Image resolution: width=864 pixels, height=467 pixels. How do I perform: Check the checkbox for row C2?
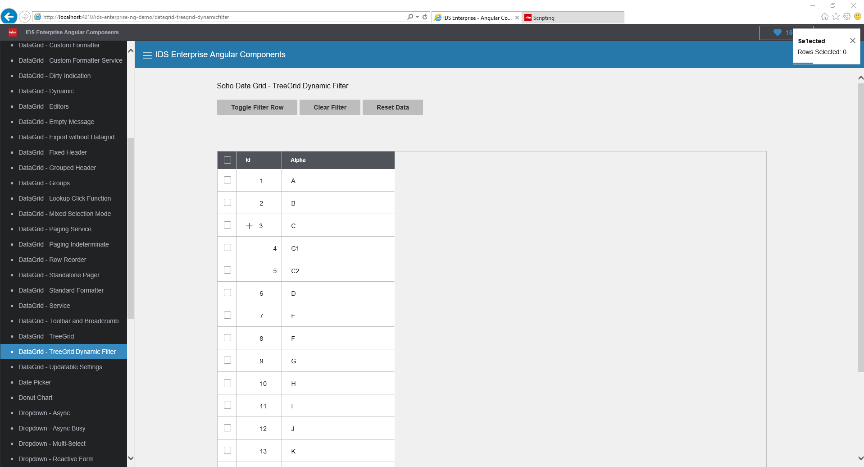click(227, 270)
